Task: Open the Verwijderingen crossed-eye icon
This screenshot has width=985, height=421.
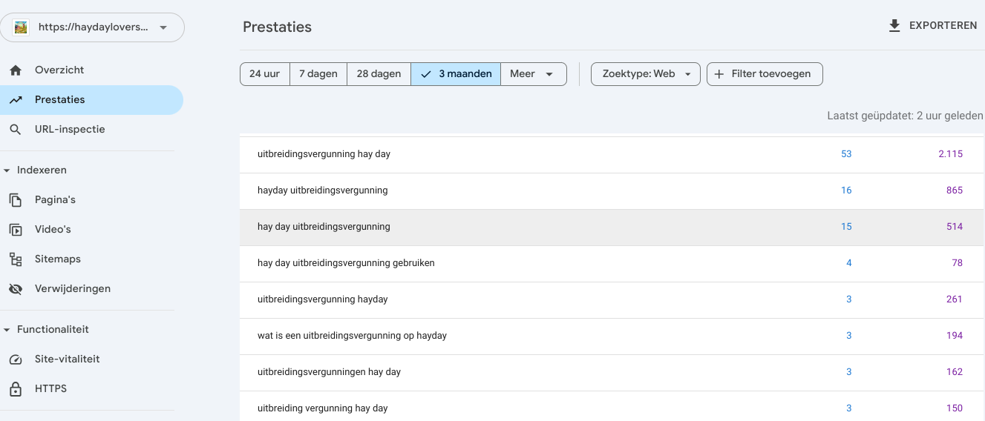Action: (16, 289)
